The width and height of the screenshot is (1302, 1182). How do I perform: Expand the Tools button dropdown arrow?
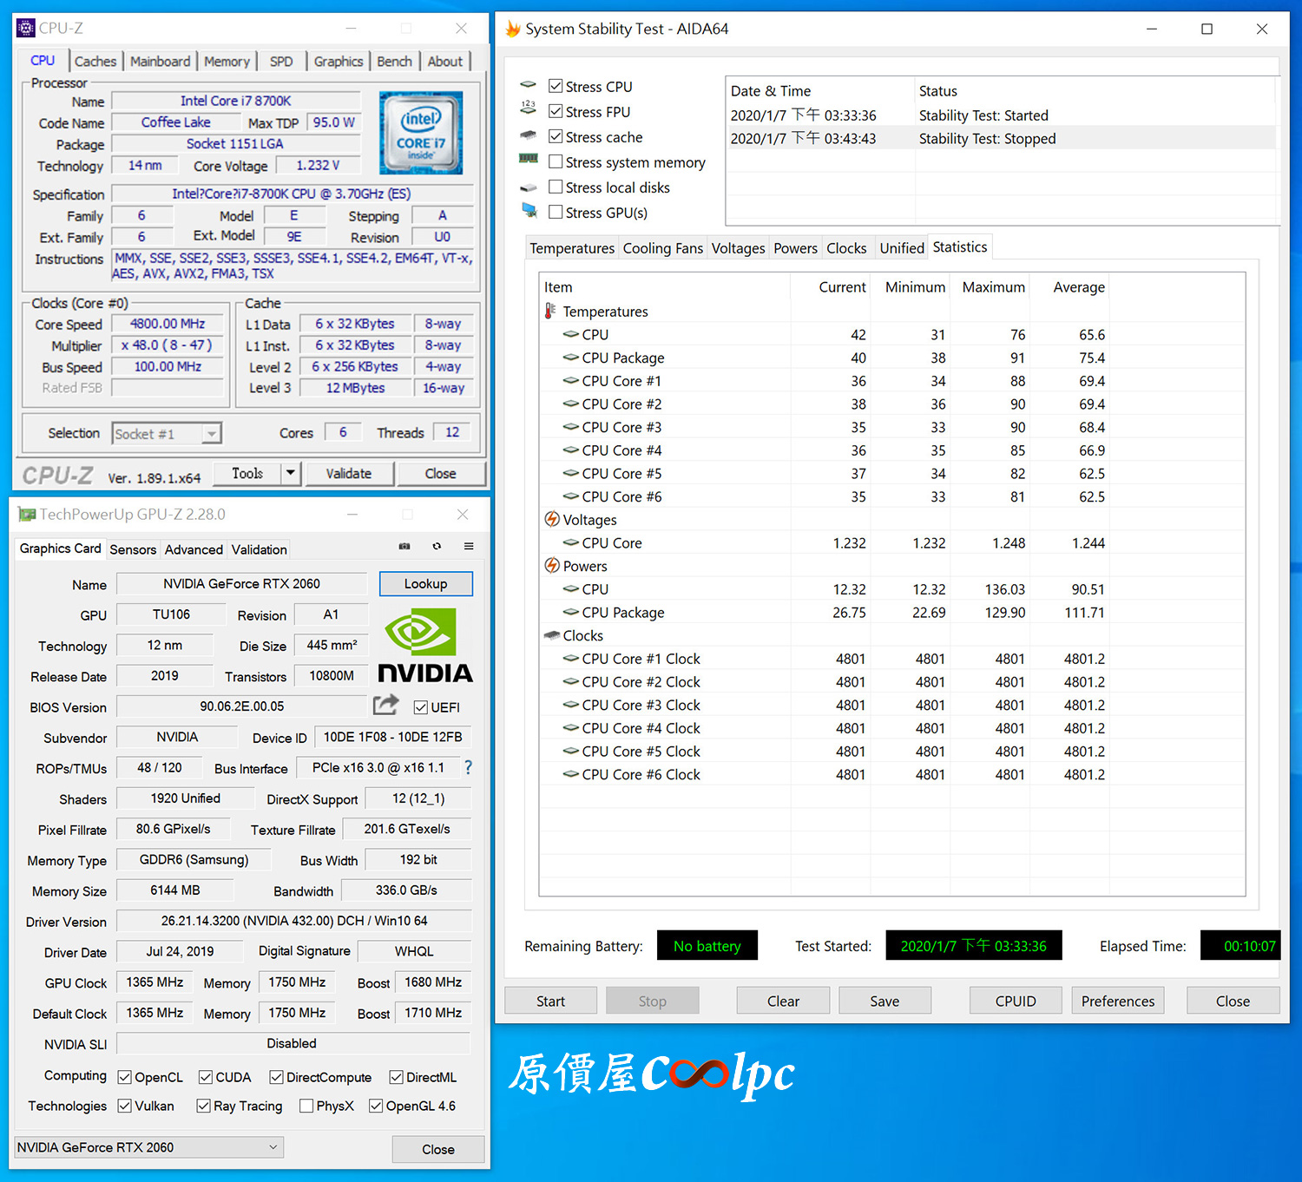coord(291,473)
